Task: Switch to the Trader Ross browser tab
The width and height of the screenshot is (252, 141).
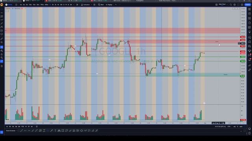Action: coord(167,1)
